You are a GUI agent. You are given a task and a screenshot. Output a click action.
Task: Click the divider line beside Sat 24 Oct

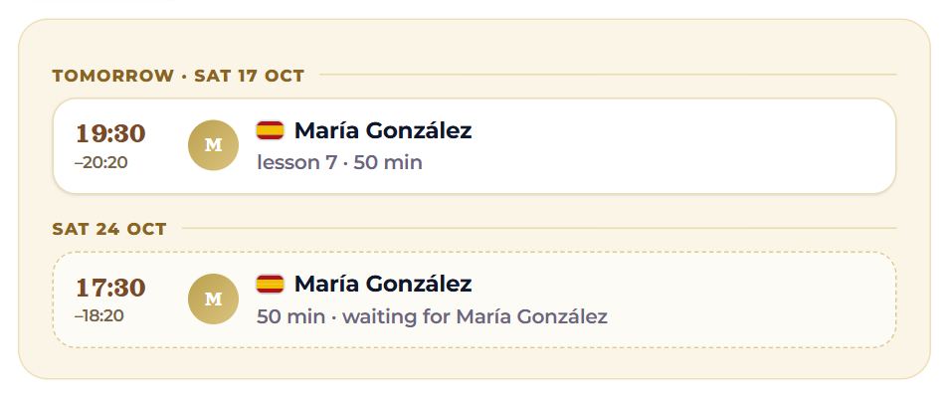538,229
